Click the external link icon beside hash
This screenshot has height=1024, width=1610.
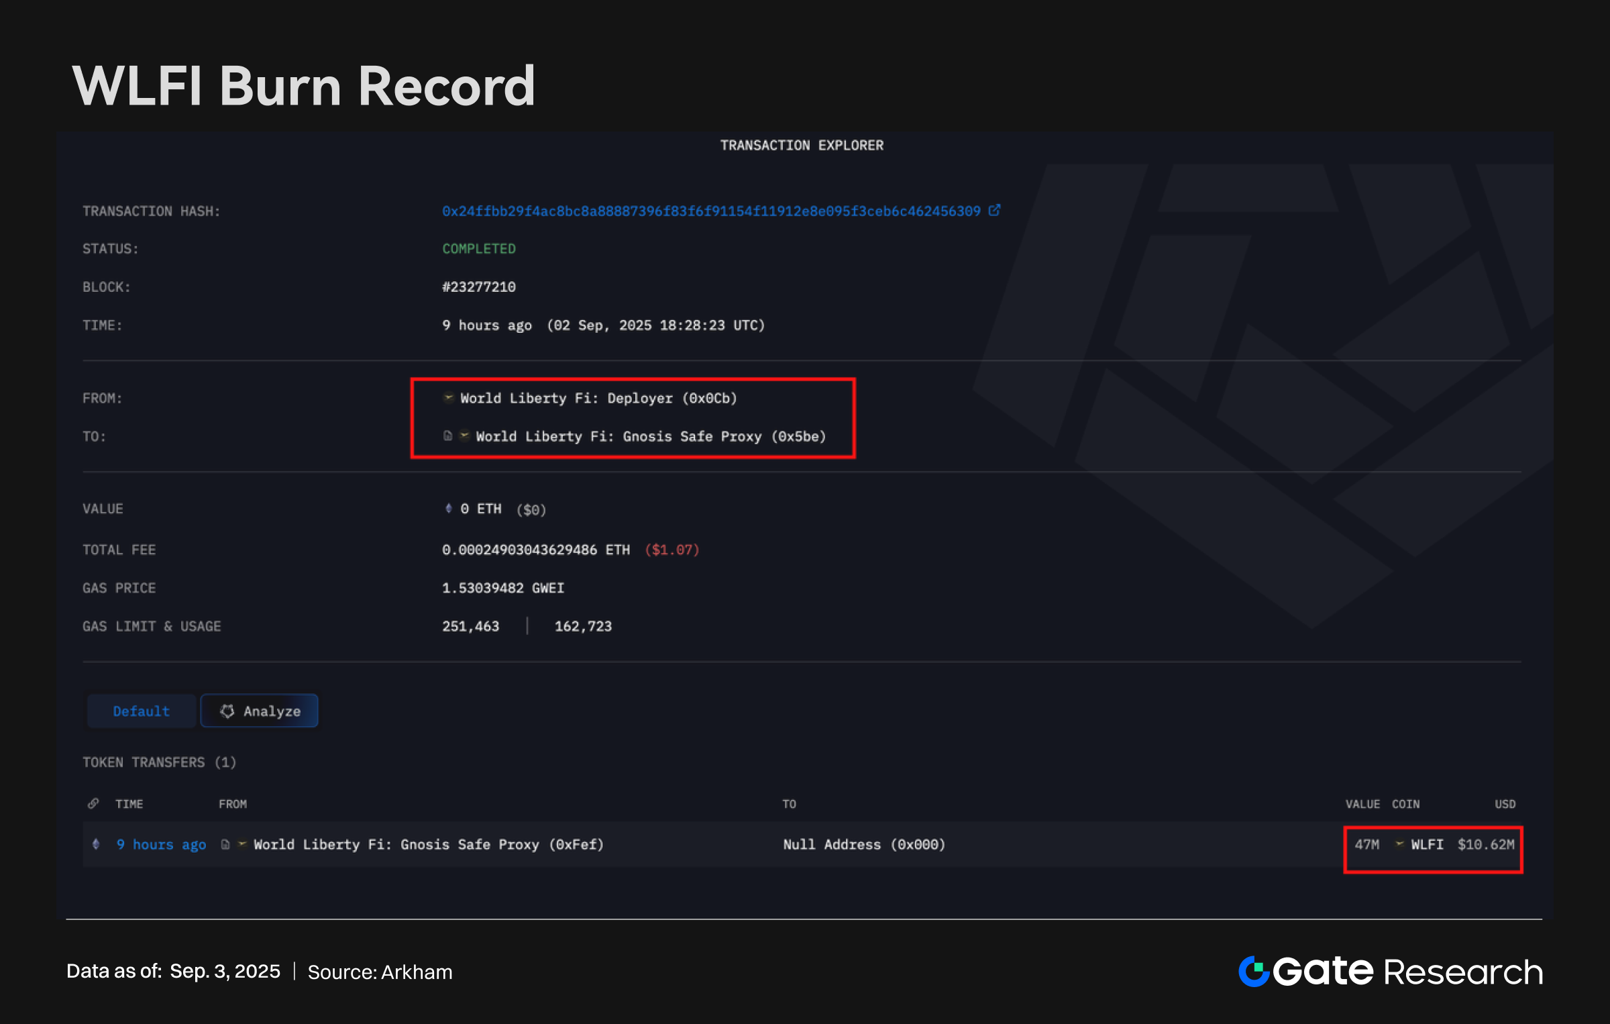click(994, 210)
